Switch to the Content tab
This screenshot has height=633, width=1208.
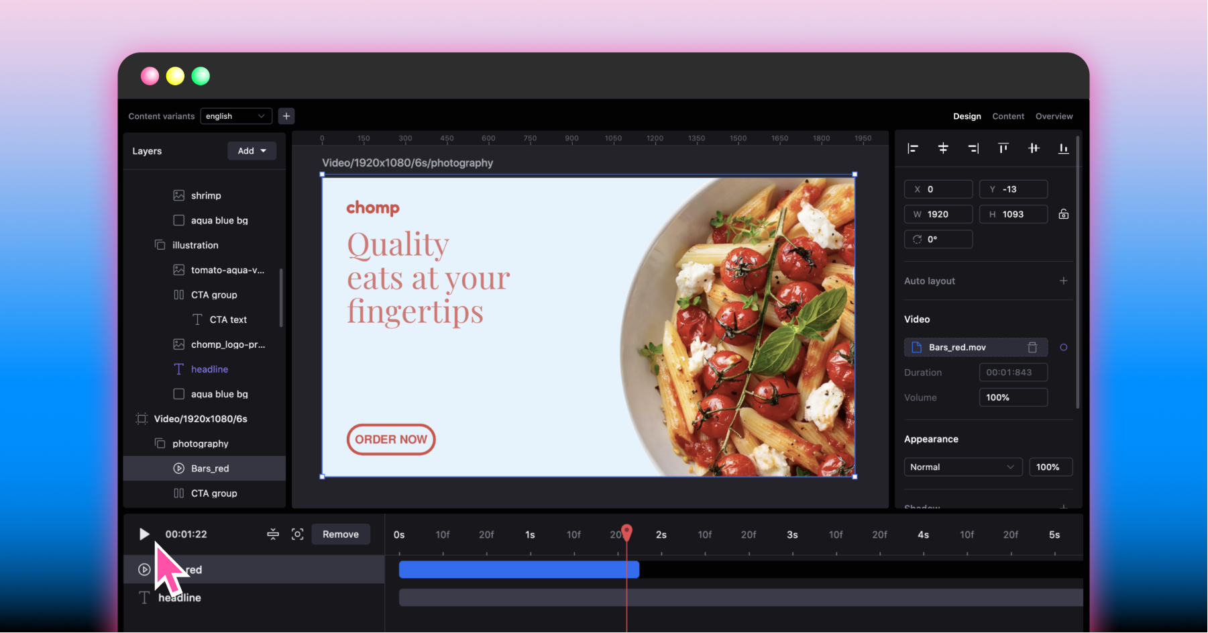1008,116
